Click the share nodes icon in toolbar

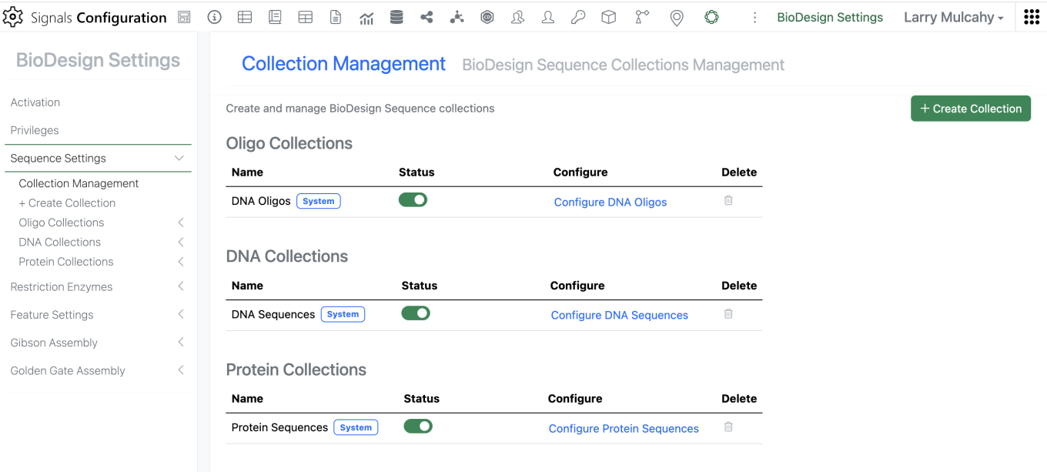pos(426,17)
